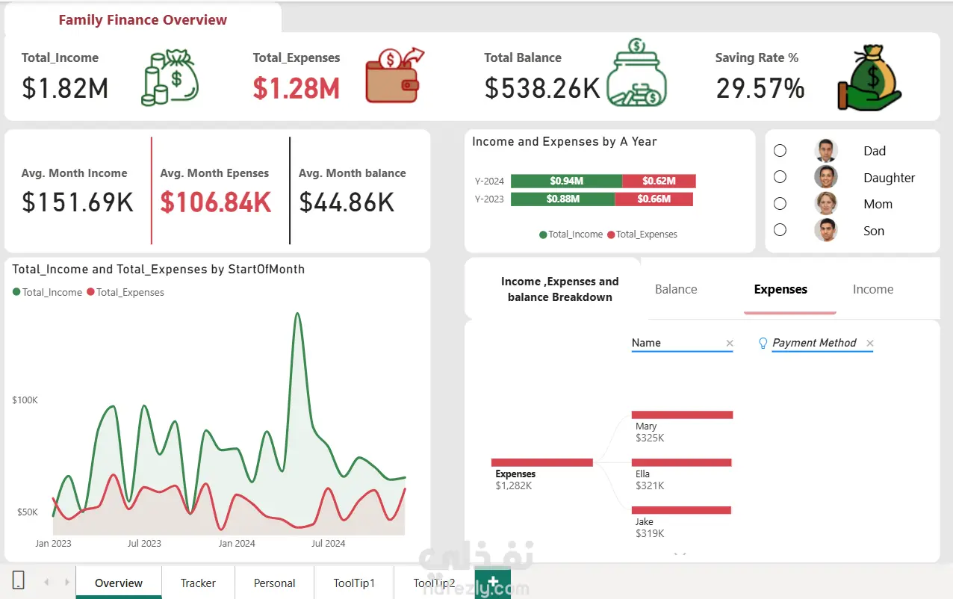This screenshot has height=599, width=953.
Task: Select the Dad radio button
Action: click(780, 151)
